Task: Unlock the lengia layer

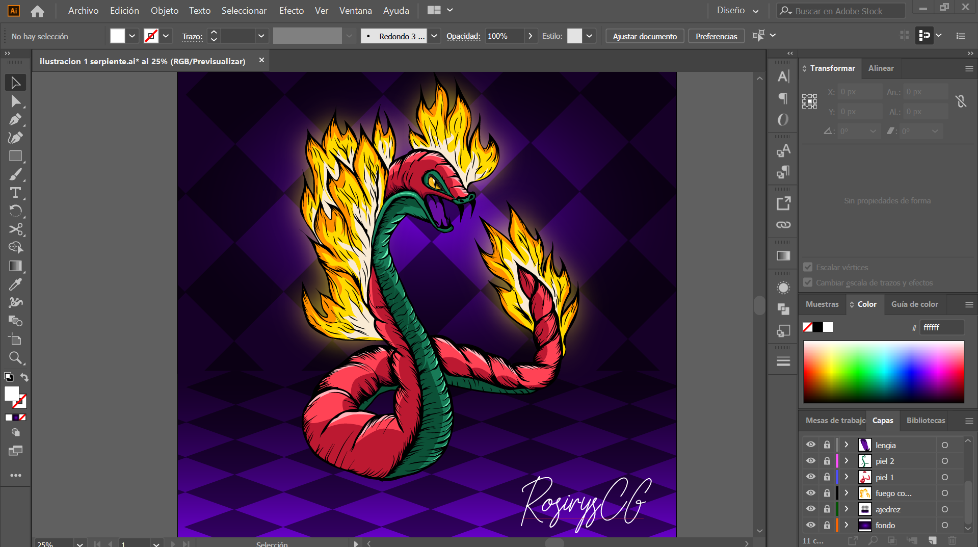Action: (x=827, y=445)
